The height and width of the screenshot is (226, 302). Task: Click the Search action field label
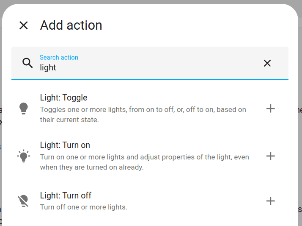[x=59, y=57]
